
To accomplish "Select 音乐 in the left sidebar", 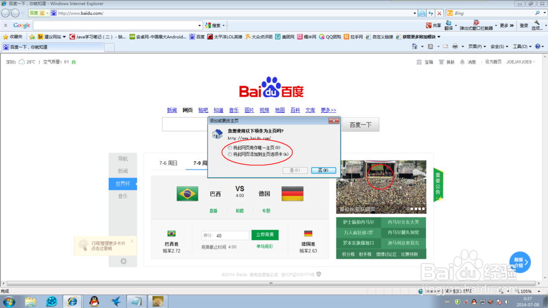I will pos(123,196).
